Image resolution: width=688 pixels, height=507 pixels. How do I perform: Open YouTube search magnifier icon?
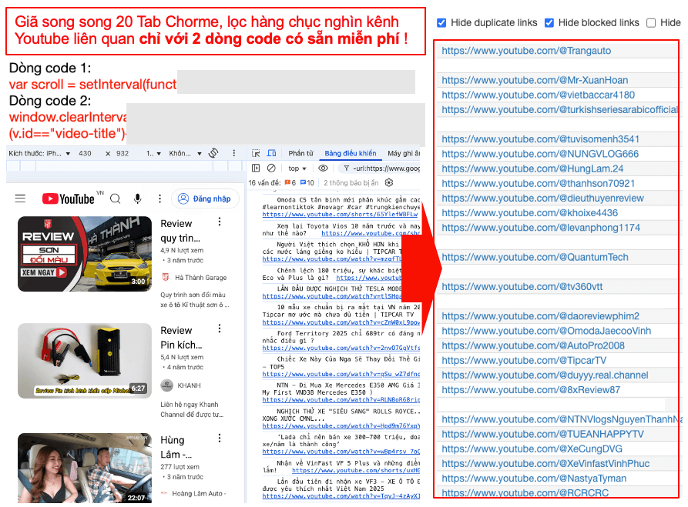(116, 198)
